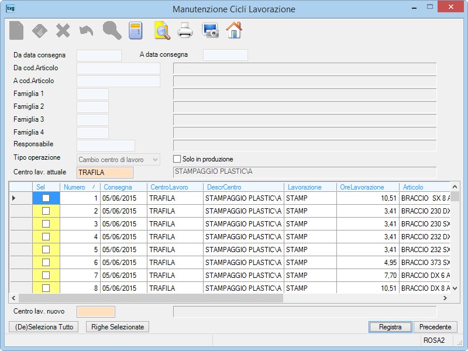This screenshot has height=351, width=468.
Task: Expand the Tipo operazione dropdown
Action: 155,160
